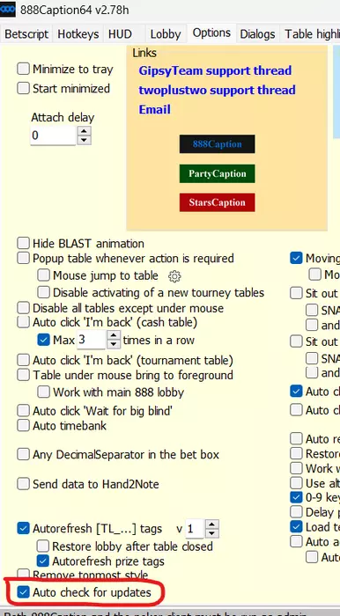Image resolution: width=340 pixels, height=616 pixels.
Task: Check Any DecimalSeparator in the bet box
Action: point(23,455)
